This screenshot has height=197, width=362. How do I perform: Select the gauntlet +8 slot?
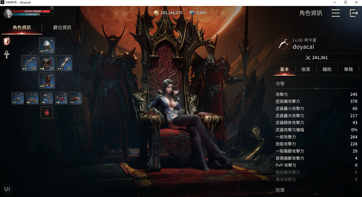click(64, 63)
